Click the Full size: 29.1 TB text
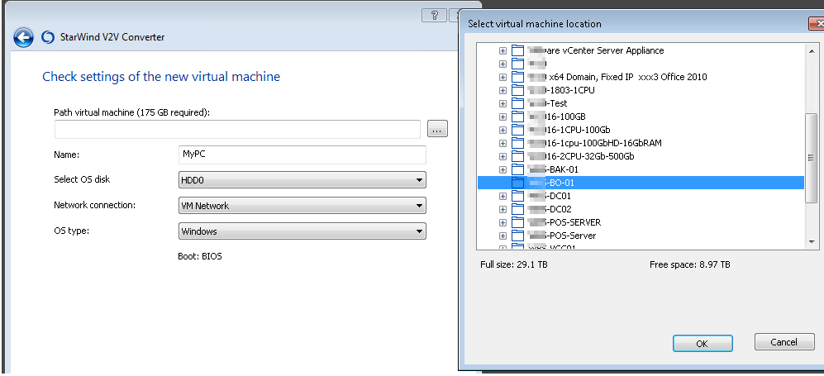The image size is (824, 376). pos(514,264)
